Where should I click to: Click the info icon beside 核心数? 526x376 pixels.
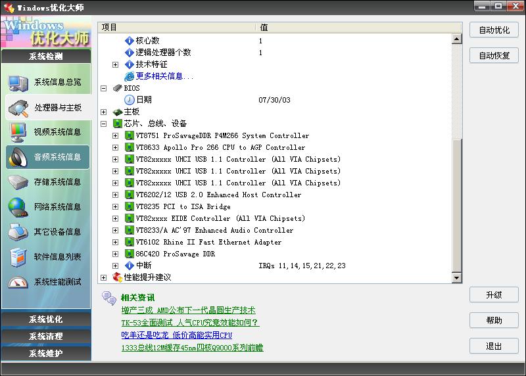(x=129, y=41)
